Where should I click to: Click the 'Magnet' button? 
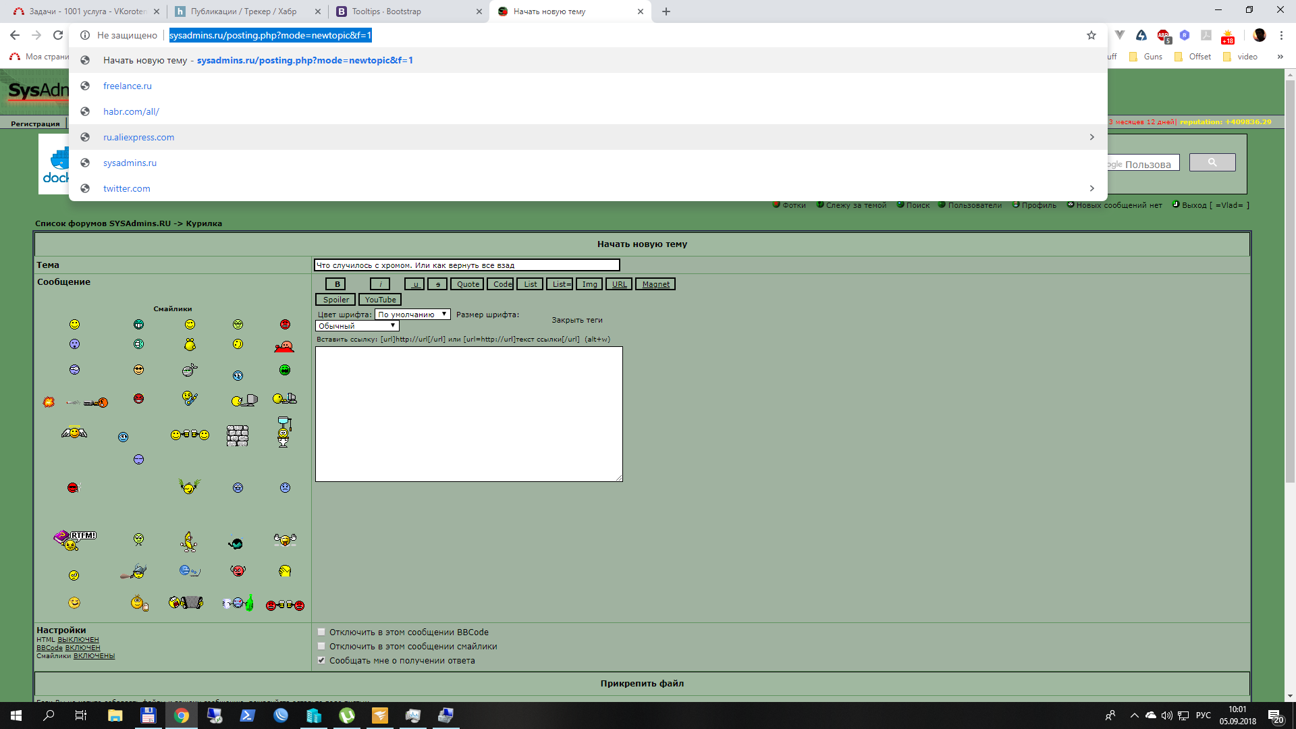point(655,284)
